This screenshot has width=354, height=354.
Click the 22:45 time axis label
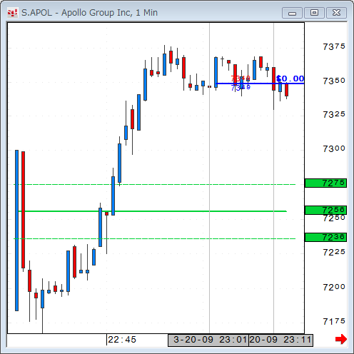click(122, 340)
